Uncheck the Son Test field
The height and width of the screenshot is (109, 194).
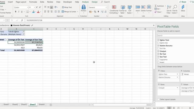click(158, 57)
